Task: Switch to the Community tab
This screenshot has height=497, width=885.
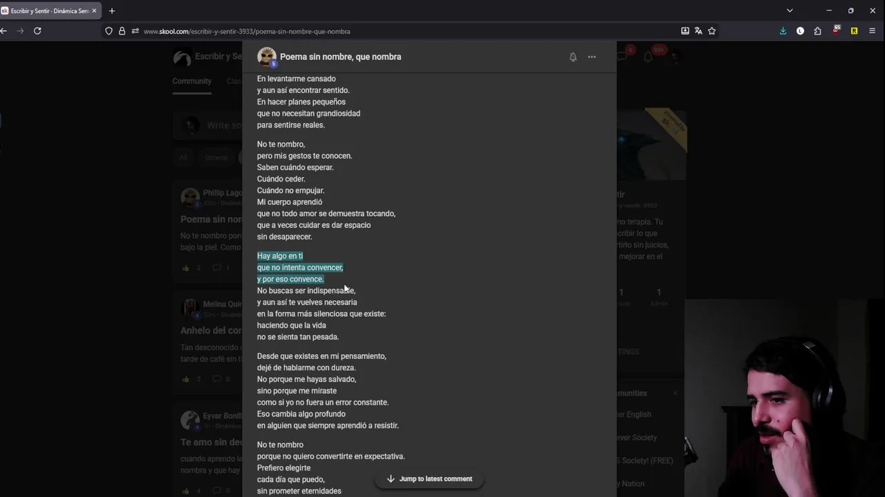Action: [x=192, y=81]
